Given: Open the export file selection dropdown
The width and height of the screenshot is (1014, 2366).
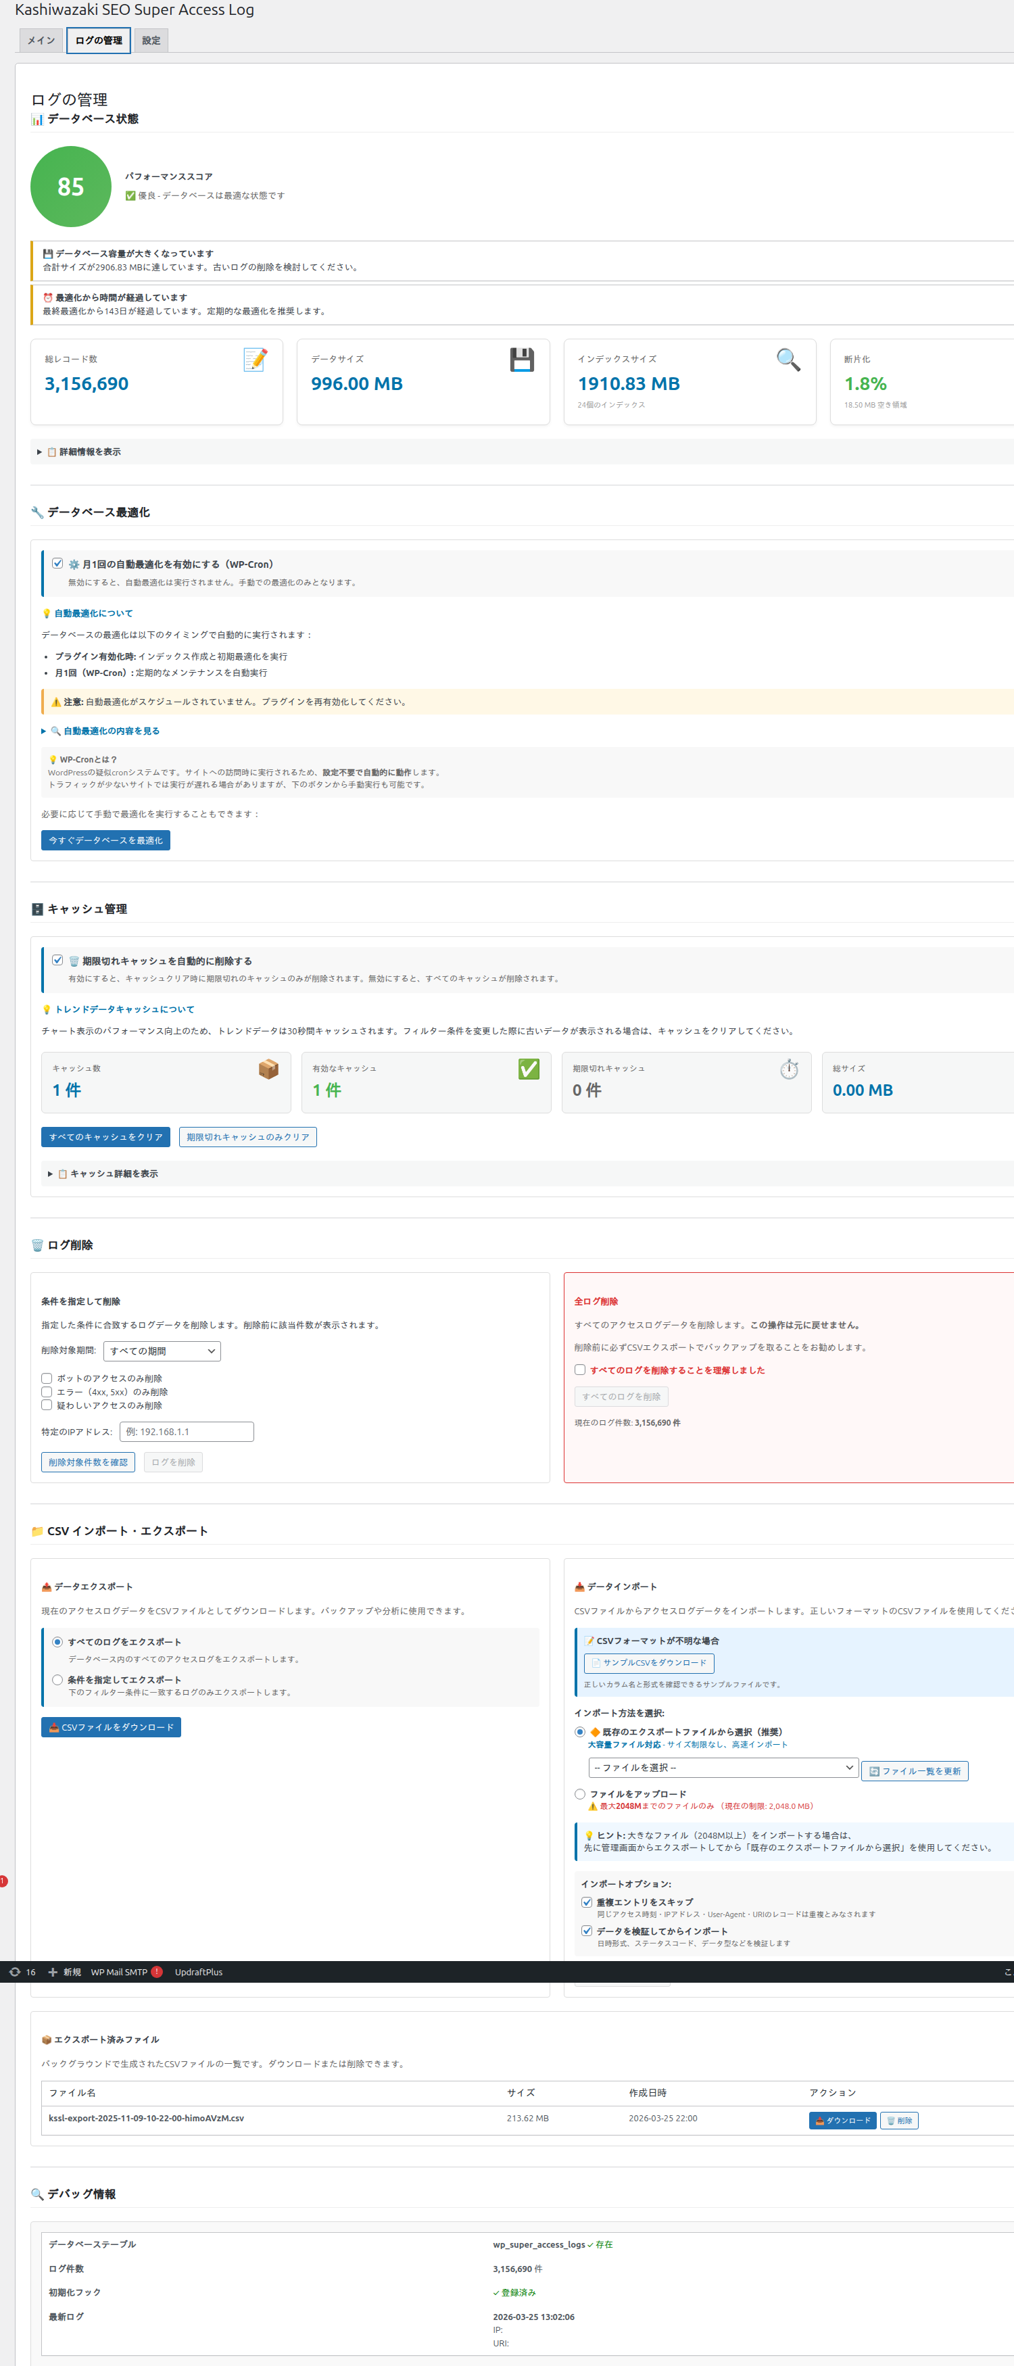Looking at the screenshot, I should click(723, 1768).
